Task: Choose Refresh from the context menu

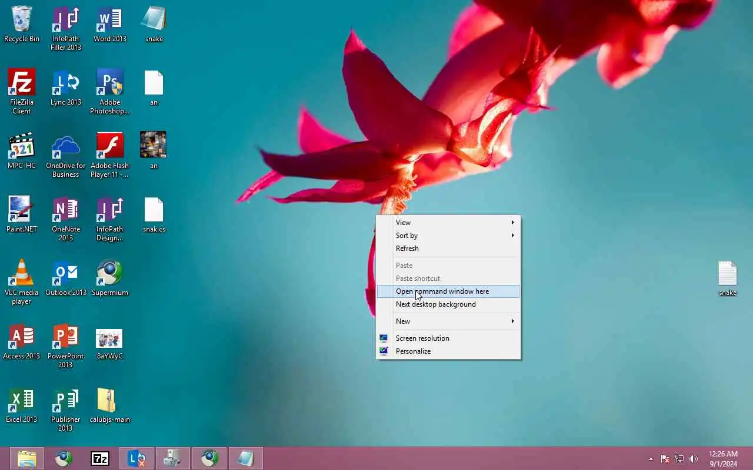Action: click(448, 249)
